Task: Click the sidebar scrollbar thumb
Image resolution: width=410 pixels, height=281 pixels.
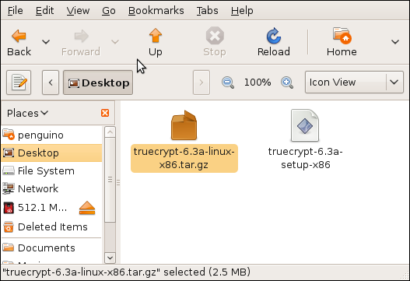Action: (110, 180)
